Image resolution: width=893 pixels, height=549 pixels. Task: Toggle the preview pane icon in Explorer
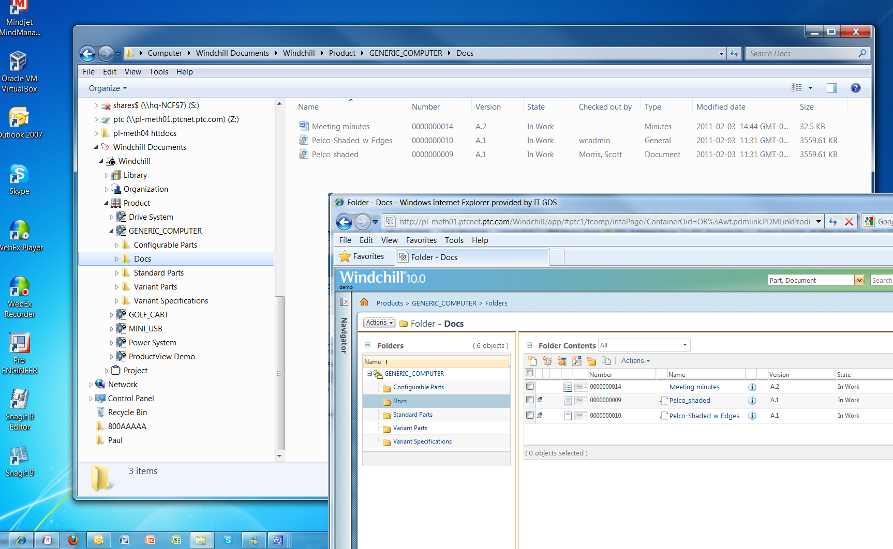pyautogui.click(x=832, y=88)
